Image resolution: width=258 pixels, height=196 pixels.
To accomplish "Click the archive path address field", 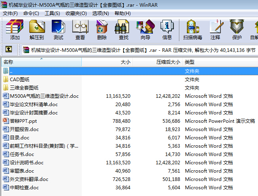I will (140, 50).
